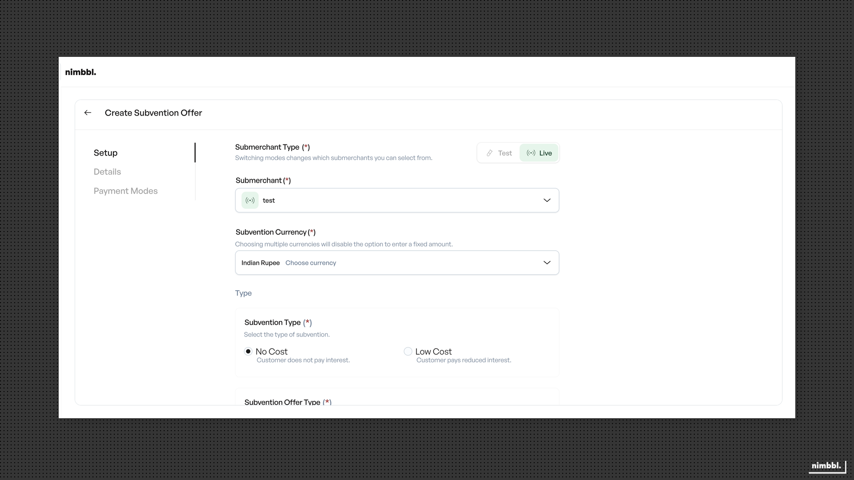Image resolution: width=854 pixels, height=480 pixels.
Task: Switch to the Setup section
Action: (105, 153)
